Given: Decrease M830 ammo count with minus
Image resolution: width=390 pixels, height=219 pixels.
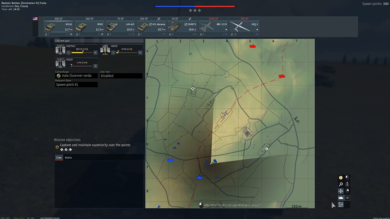Looking at the screenshot, I should point(113,53).
